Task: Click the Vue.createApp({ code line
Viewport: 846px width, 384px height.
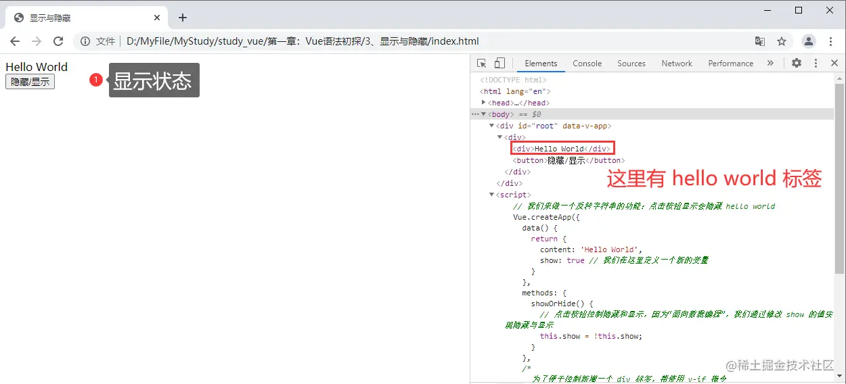Action: point(547,218)
